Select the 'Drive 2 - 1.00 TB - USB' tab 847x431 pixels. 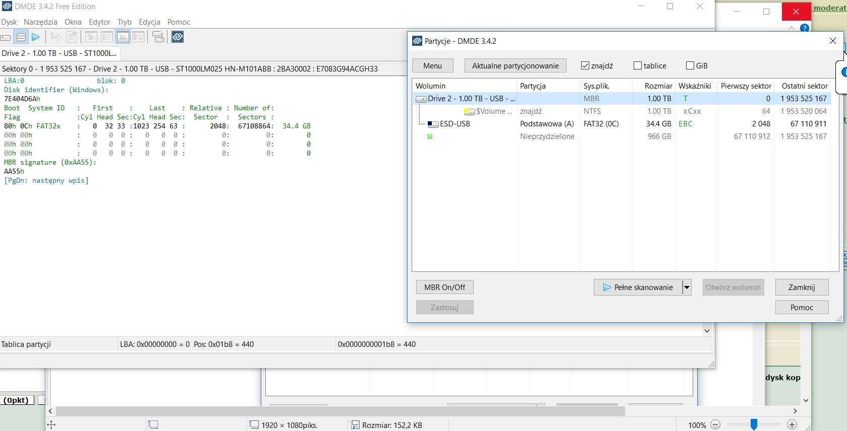(x=60, y=53)
